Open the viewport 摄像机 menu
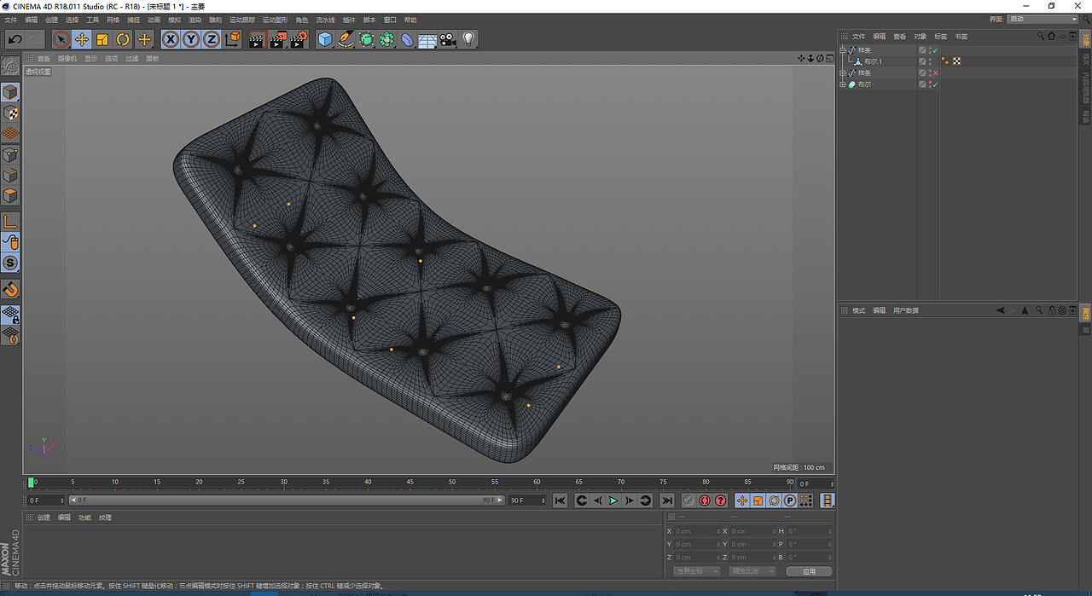 tap(67, 59)
